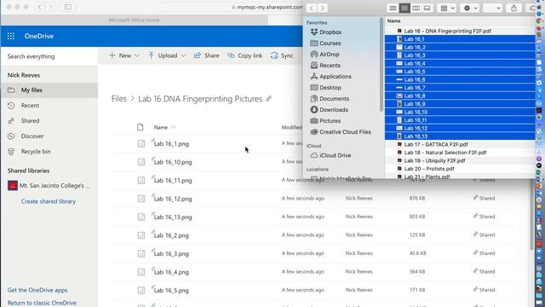Open the Finder group-by dropdown
This screenshot has width=545, height=307.
pos(447,8)
